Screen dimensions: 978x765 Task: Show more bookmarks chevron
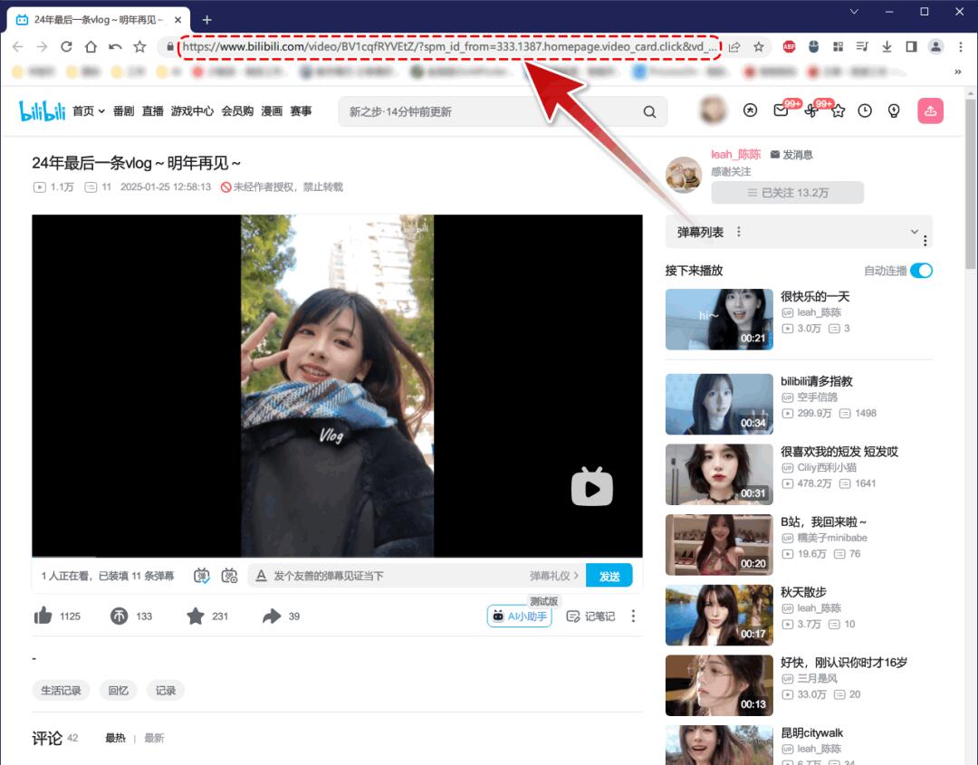958,72
